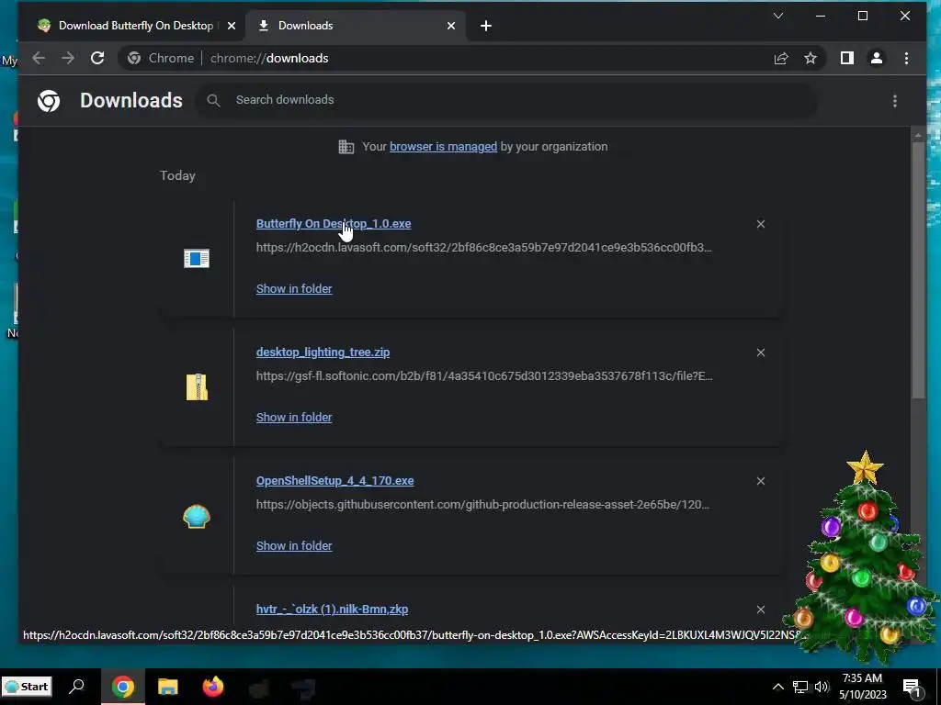This screenshot has width=941, height=705.
Task: Open a new tab with plus button
Action: click(x=486, y=26)
